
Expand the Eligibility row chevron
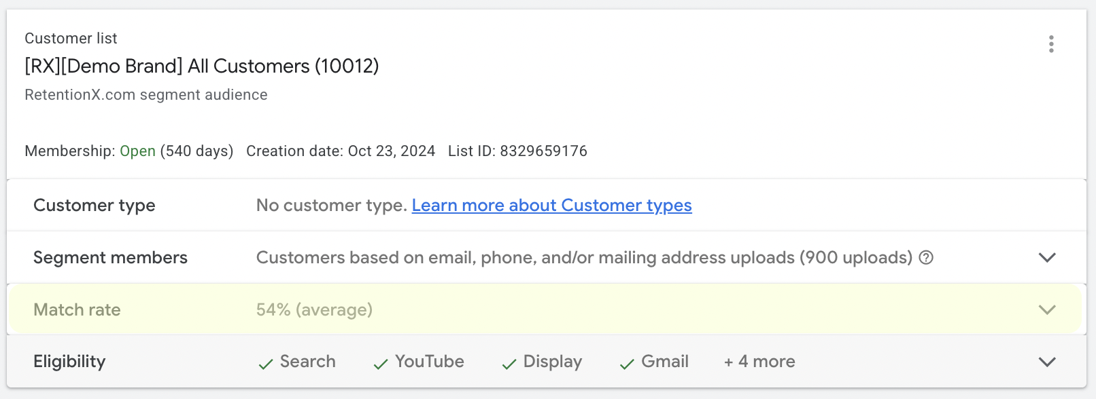[x=1047, y=361]
